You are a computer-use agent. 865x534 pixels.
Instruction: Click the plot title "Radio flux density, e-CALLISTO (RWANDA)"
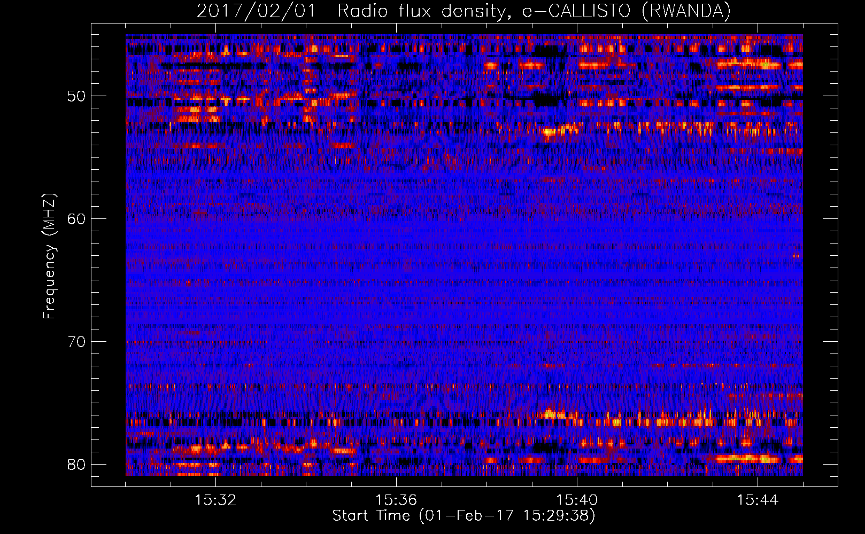point(534,11)
